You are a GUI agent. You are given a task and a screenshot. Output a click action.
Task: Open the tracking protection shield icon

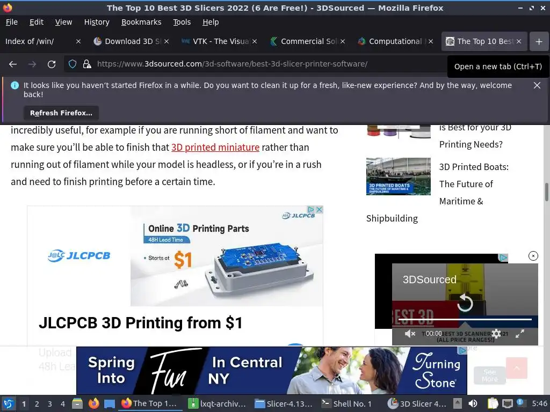[73, 64]
